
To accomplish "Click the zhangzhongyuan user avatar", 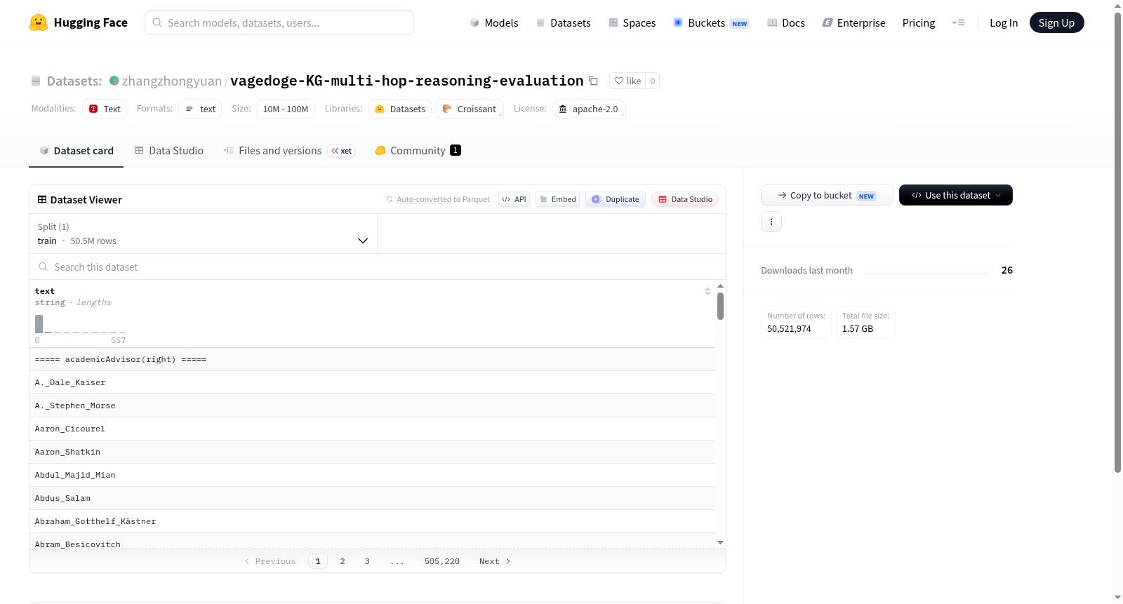I will [114, 81].
